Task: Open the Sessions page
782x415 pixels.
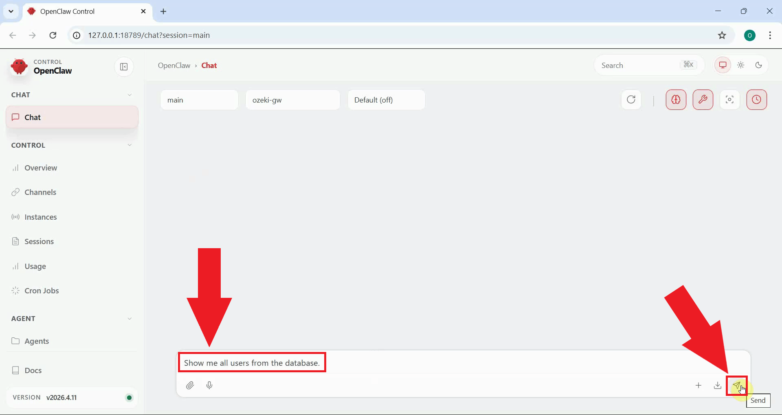Action: (72, 241)
